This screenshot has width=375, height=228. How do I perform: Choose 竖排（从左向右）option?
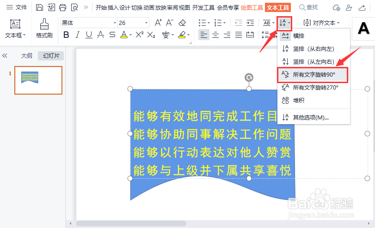pos(314,61)
